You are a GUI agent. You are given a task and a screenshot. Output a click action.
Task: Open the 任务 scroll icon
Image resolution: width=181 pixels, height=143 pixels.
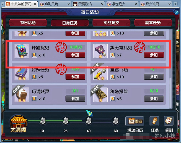click(x=154, y=121)
